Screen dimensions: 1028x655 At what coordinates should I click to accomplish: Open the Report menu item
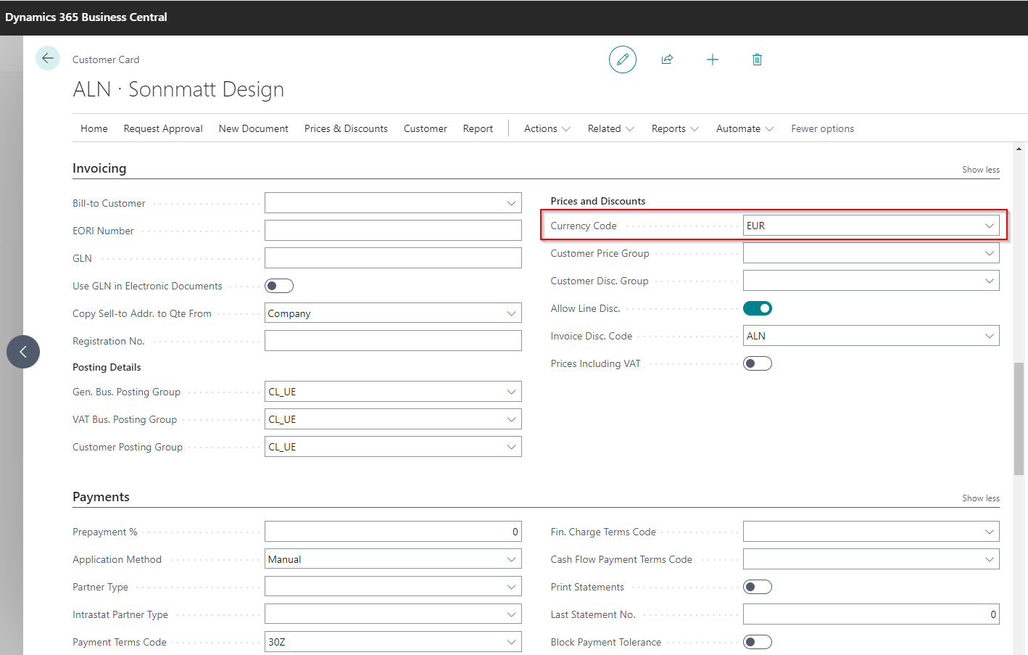tap(478, 128)
